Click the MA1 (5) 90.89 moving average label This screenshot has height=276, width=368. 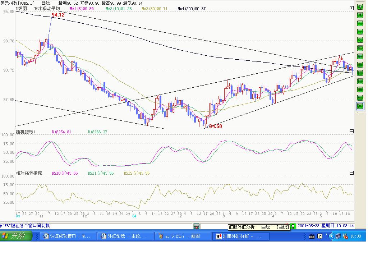coord(82,9)
